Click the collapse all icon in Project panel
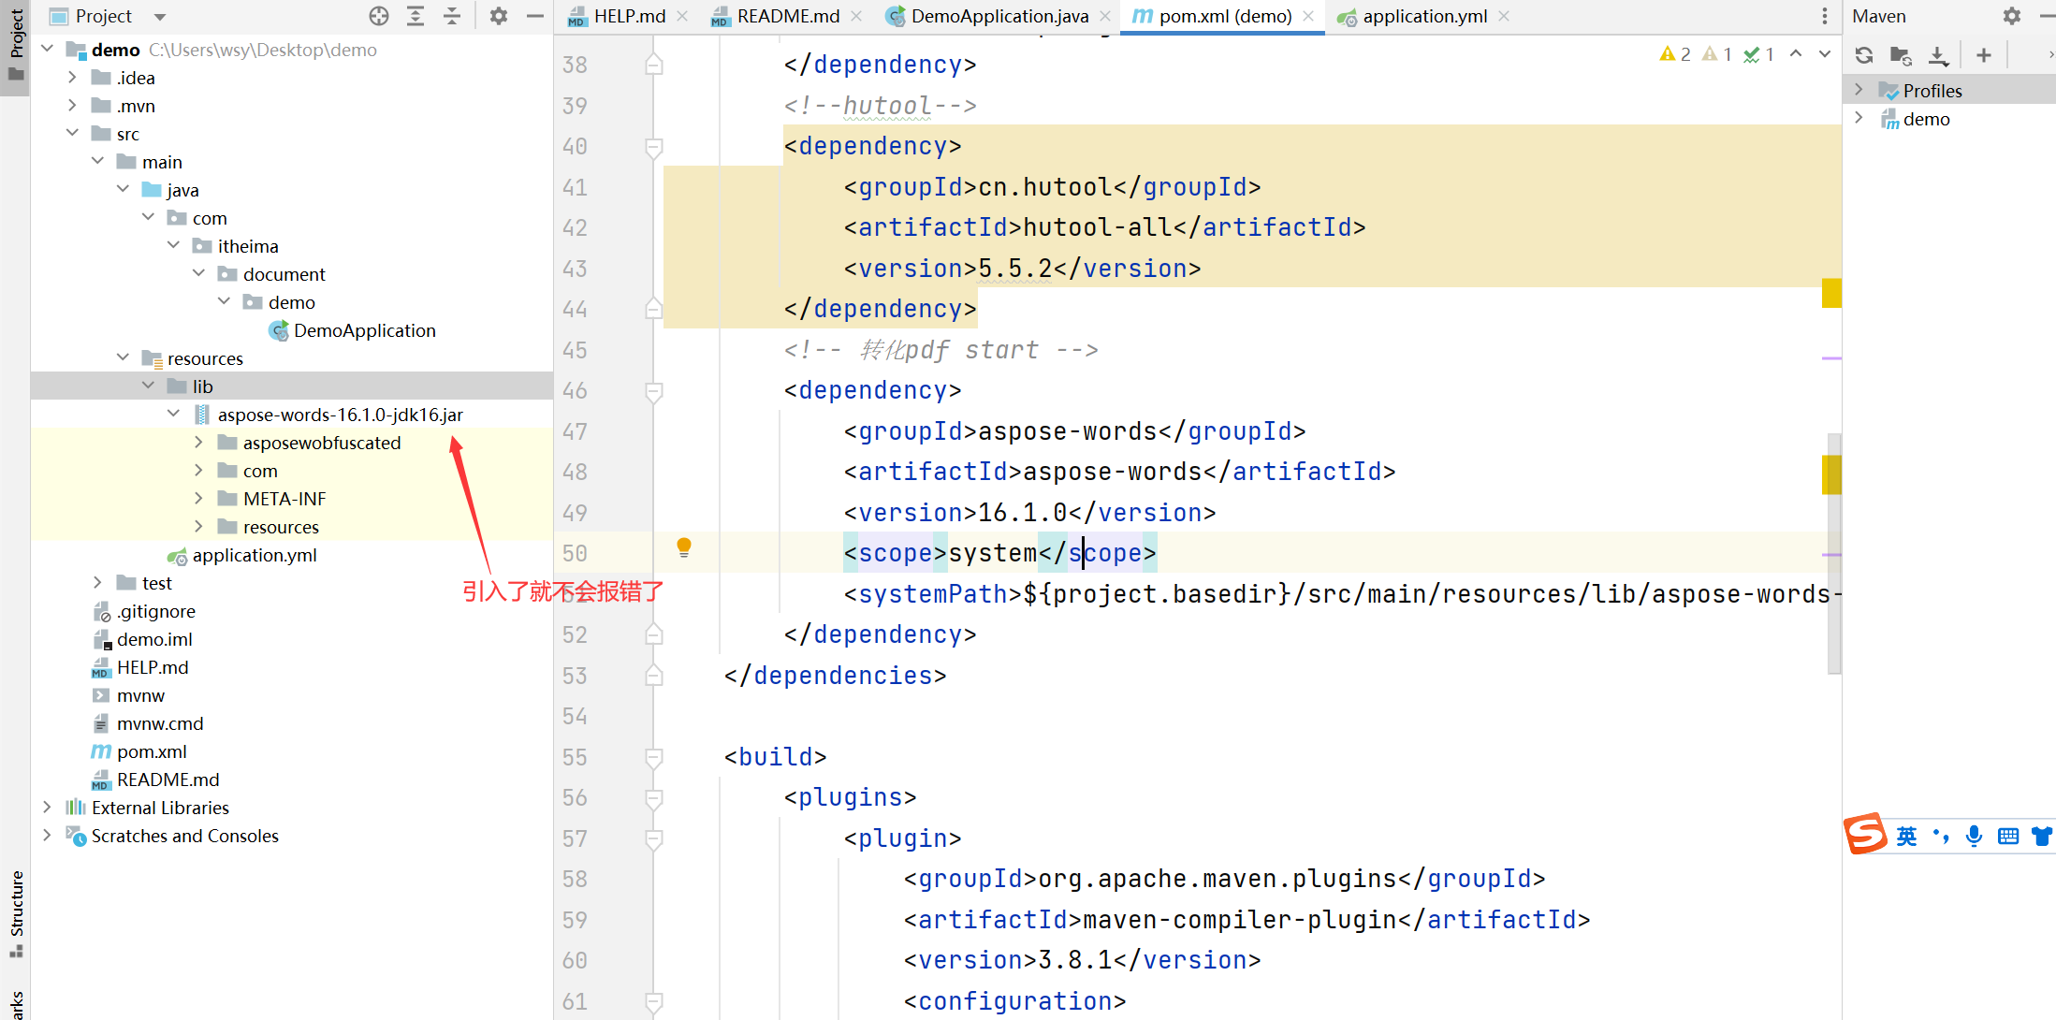Screen dimensions: 2056x1020 452,16
